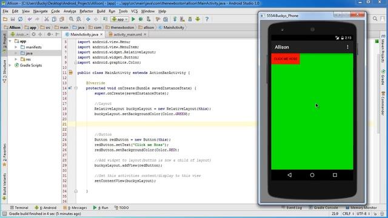Viewport: 388px width, 218px height.
Task: Open the Refactor menu
Action: (x=86, y=11)
